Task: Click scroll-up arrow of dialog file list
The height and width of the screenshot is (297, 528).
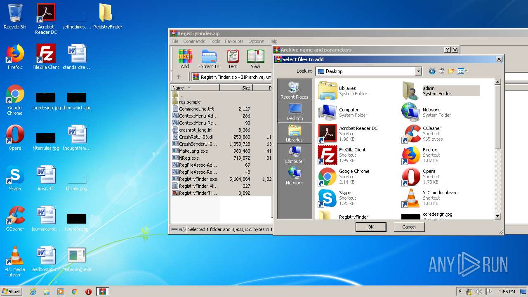Action: [497, 82]
